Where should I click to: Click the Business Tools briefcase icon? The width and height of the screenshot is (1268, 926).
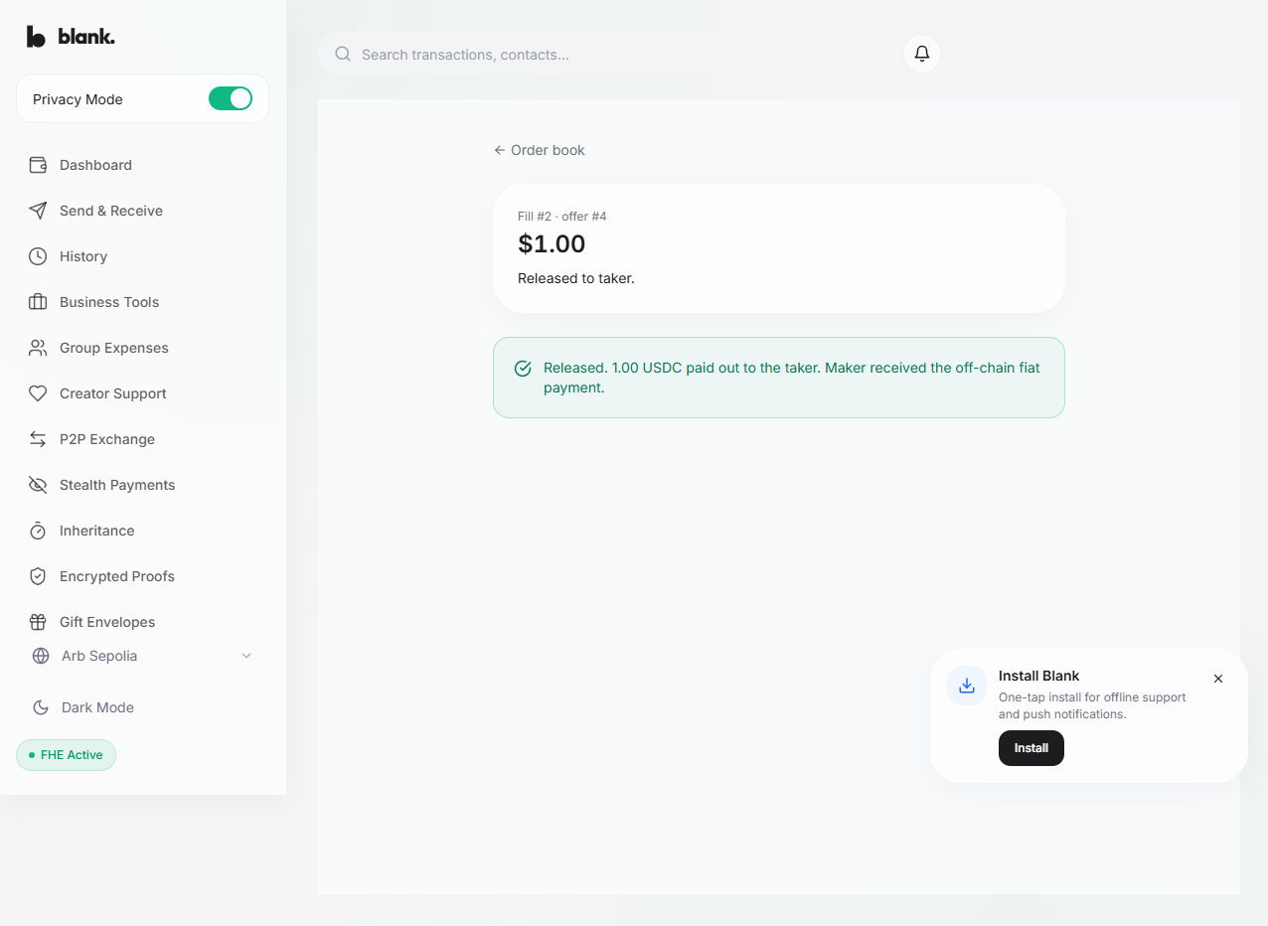click(38, 302)
